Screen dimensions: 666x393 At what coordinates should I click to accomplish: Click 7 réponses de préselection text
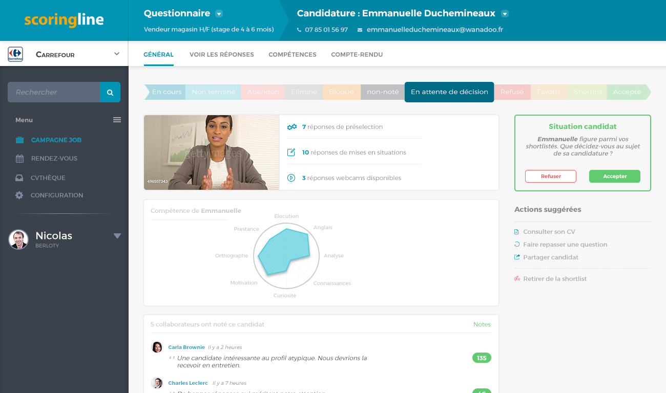[x=342, y=127]
